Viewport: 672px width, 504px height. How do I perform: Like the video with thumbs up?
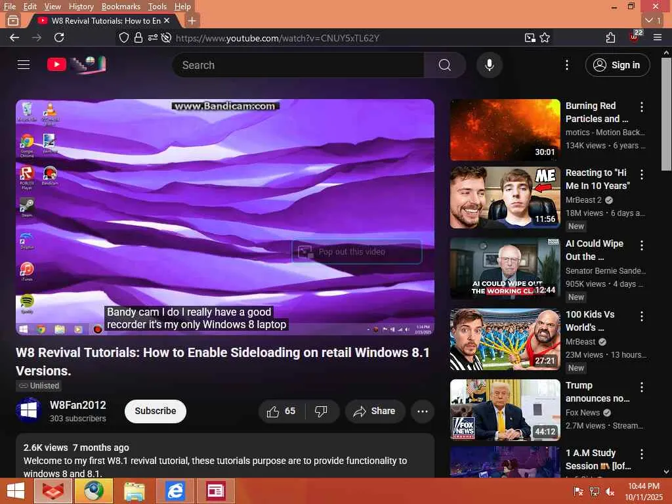coord(282,411)
